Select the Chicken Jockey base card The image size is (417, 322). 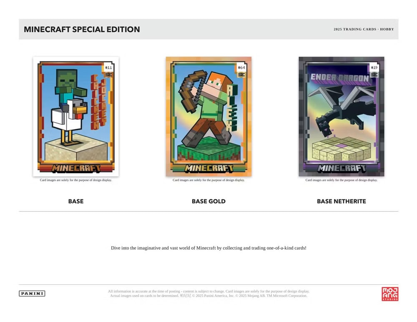coord(76,116)
